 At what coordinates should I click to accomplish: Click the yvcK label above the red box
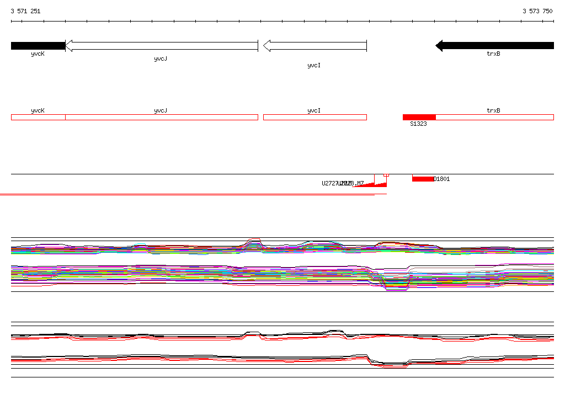pos(38,111)
